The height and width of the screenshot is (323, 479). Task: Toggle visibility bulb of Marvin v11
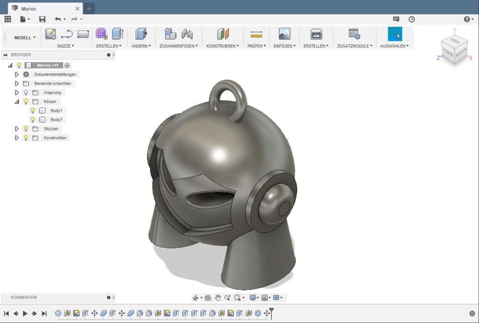[19, 65]
